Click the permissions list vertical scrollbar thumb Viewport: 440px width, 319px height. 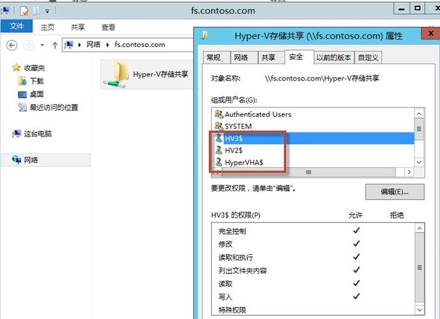tap(420, 268)
